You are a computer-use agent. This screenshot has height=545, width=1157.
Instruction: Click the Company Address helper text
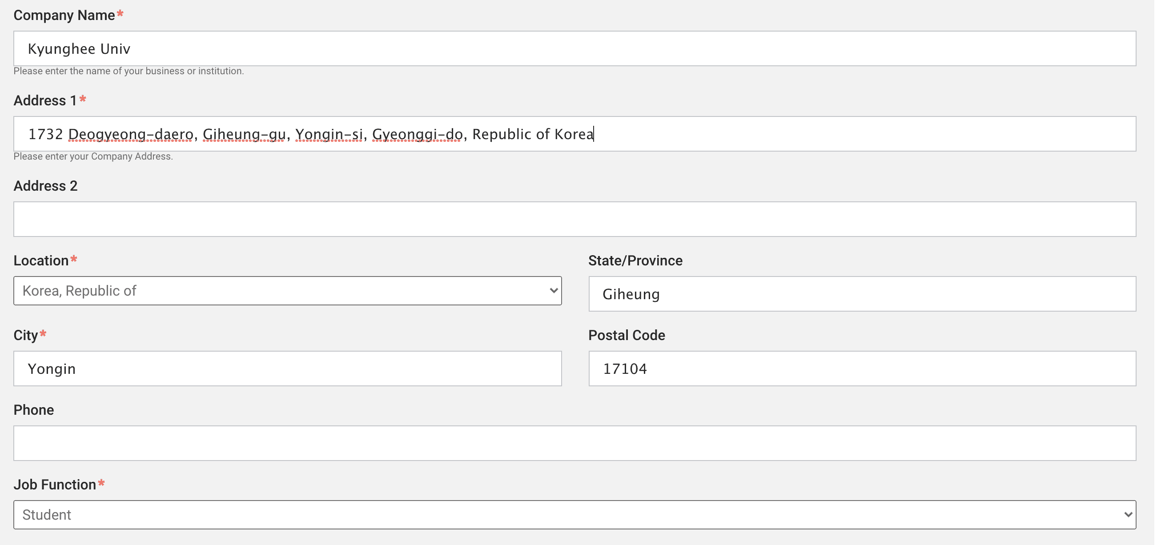[93, 156]
